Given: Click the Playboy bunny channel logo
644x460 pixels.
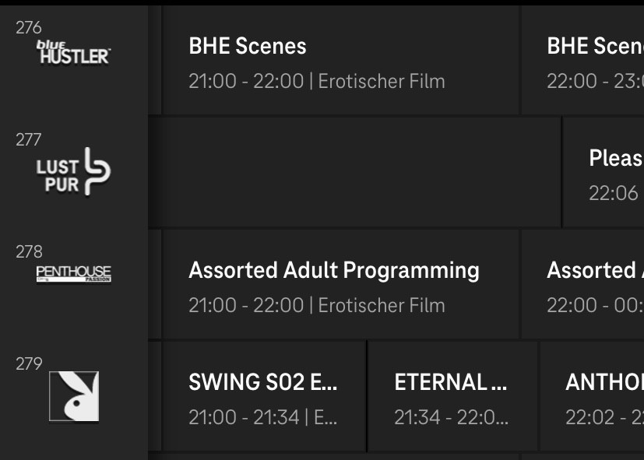Looking at the screenshot, I should pyautogui.click(x=74, y=396).
